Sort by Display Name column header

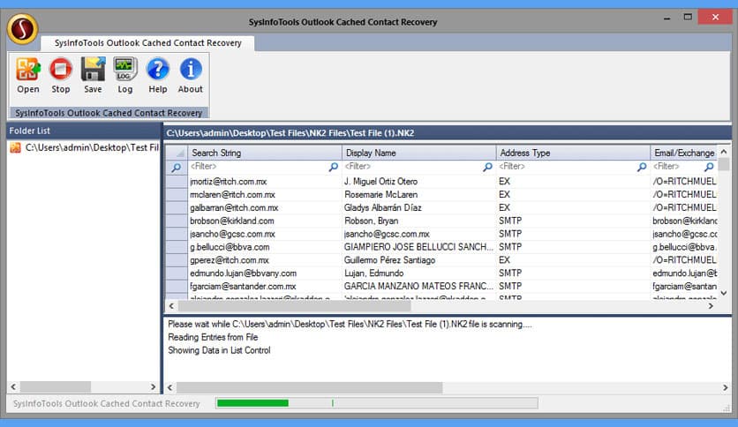pos(419,153)
